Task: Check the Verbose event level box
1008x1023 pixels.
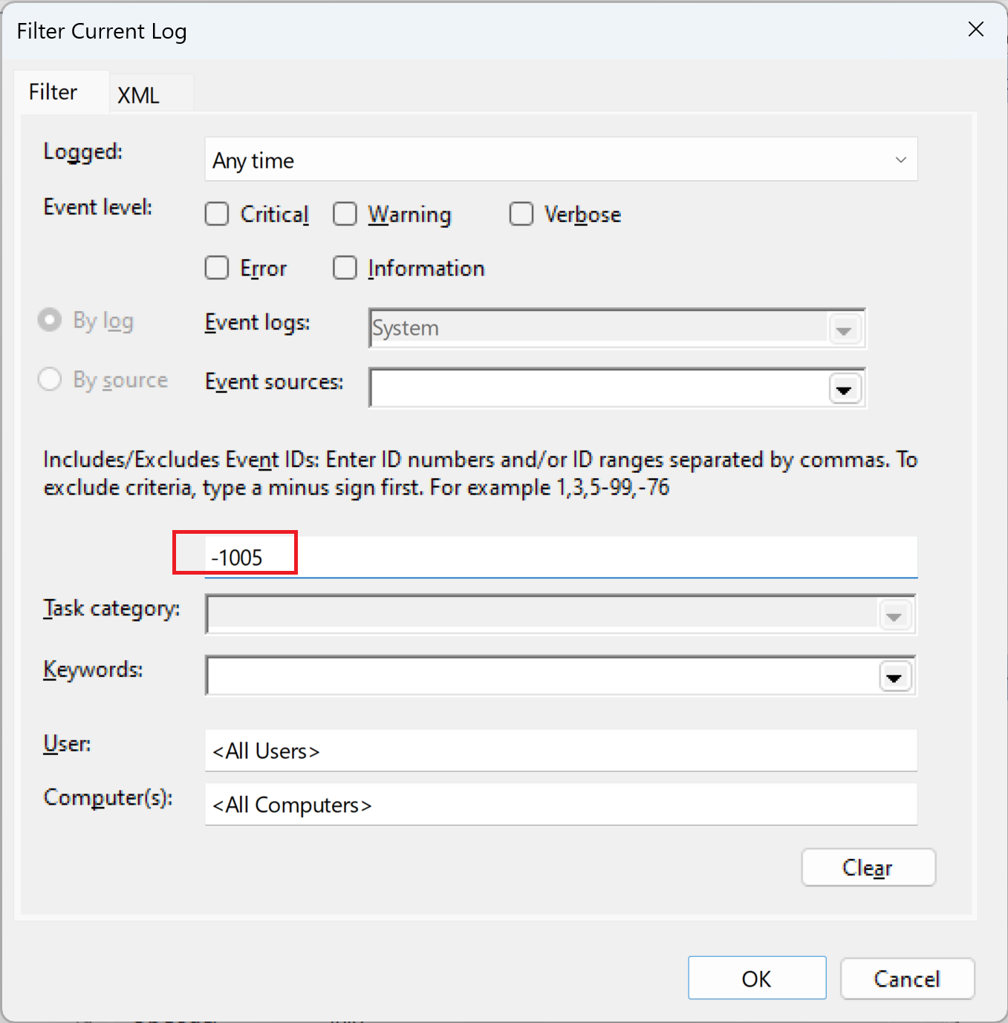Action: coord(521,214)
